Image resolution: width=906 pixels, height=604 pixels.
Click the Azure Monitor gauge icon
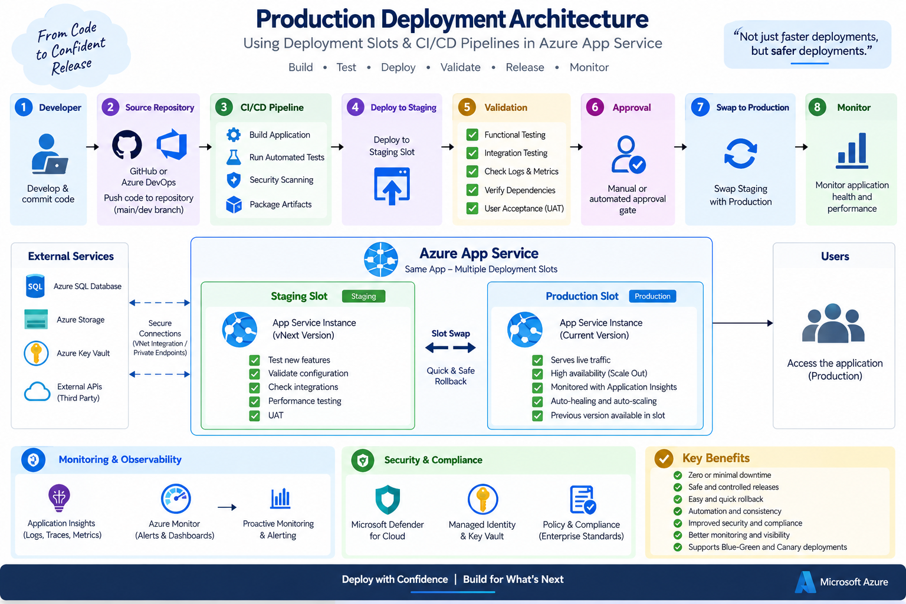click(176, 499)
